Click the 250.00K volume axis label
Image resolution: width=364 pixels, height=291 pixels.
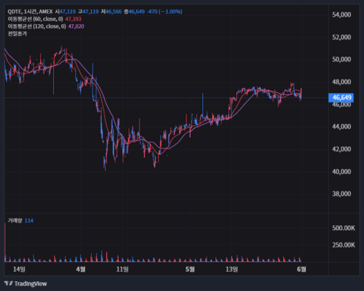[343, 245]
